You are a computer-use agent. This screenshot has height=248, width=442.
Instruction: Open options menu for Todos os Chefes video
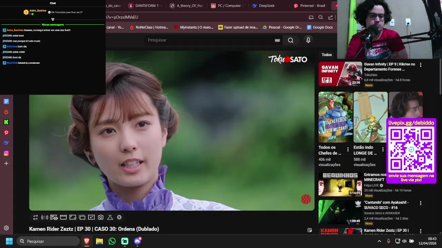348,149
